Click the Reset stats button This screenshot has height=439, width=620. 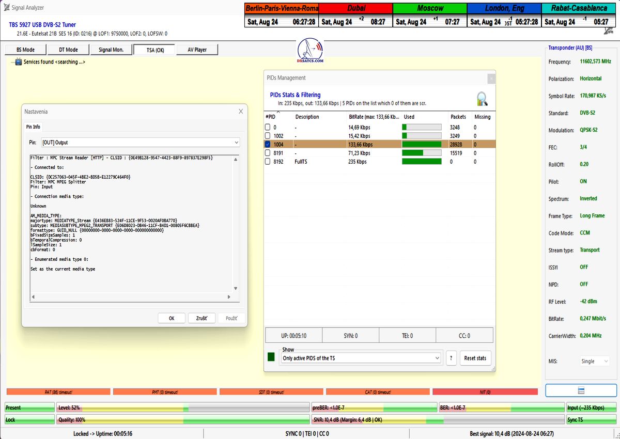tap(475, 358)
